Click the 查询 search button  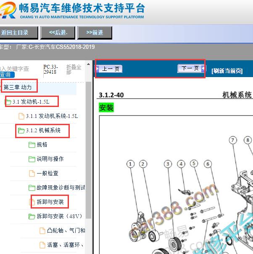tap(7, 75)
